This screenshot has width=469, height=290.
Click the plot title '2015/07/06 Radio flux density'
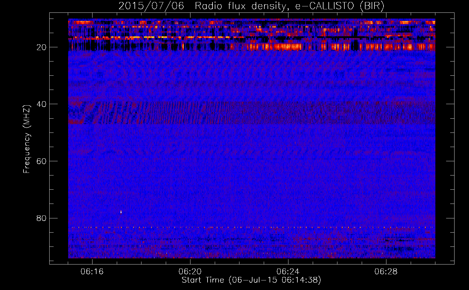point(202,6)
